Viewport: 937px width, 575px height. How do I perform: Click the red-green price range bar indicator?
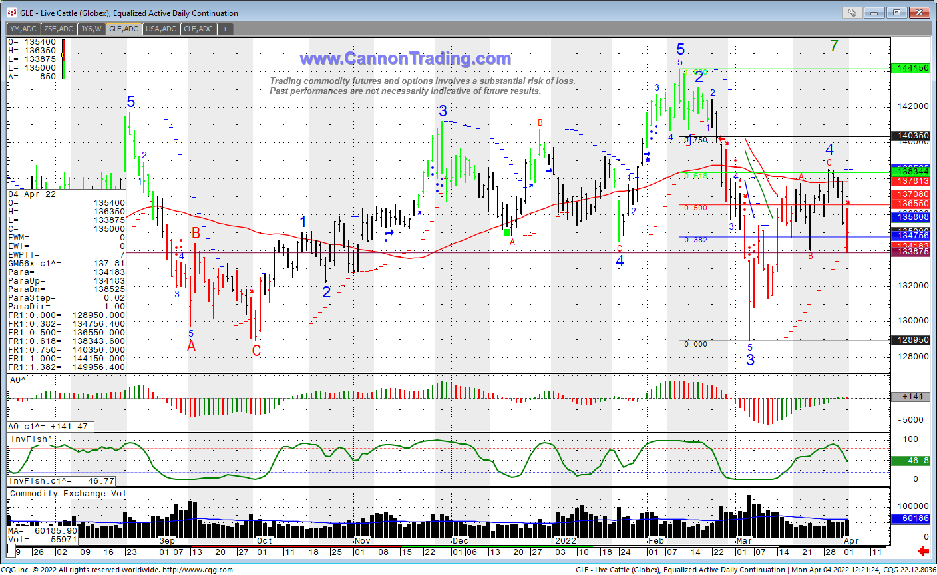[x=63, y=59]
